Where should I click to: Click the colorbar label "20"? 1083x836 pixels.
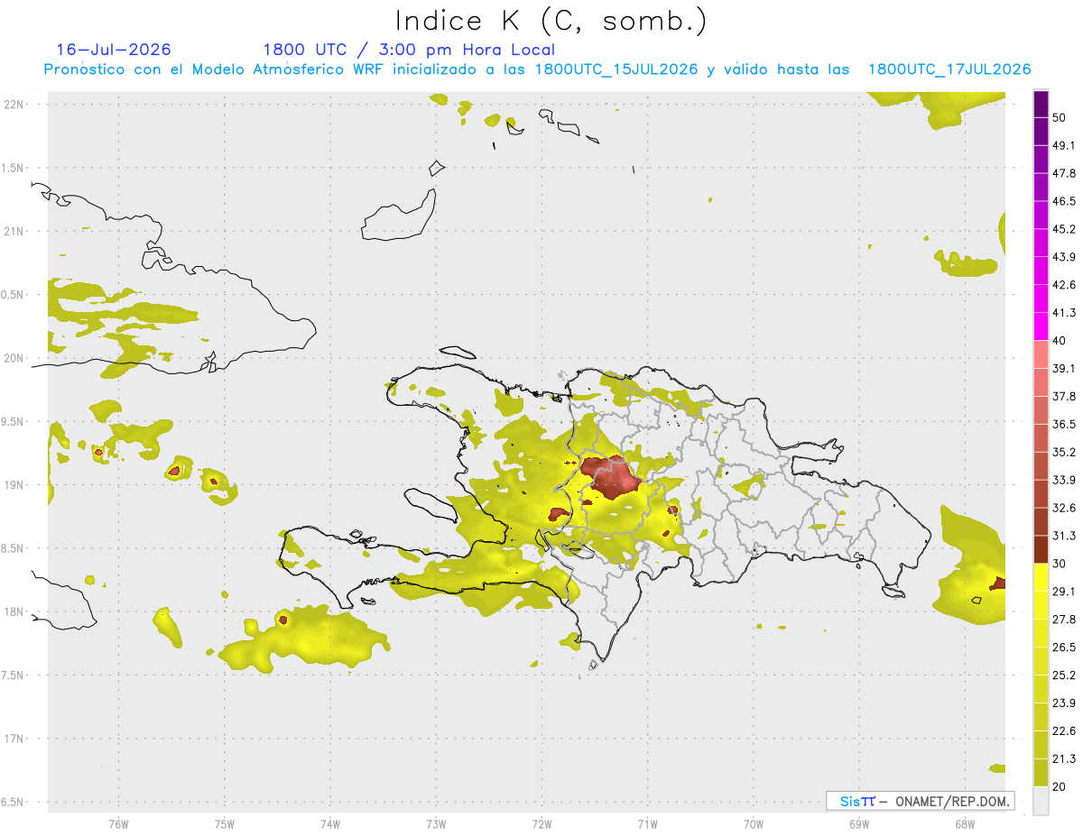[1060, 786]
